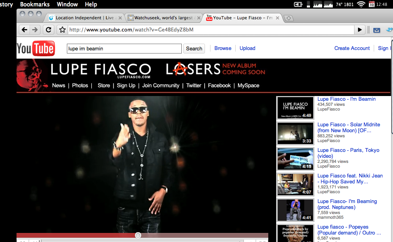Open the Upload link
Screen dimensions: 393x242
[247, 48]
